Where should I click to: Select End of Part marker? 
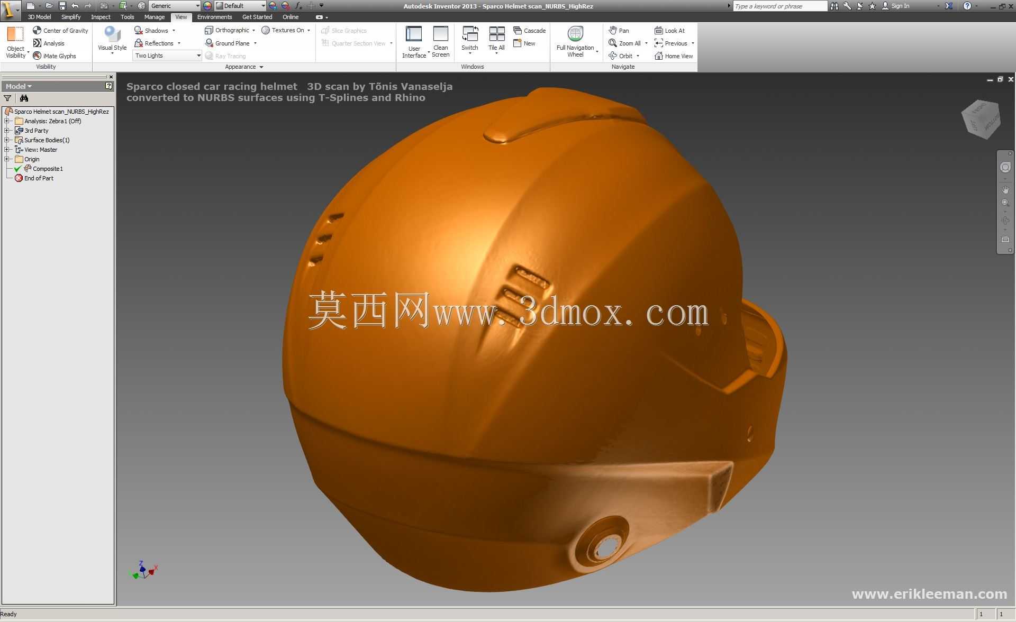[x=34, y=178]
